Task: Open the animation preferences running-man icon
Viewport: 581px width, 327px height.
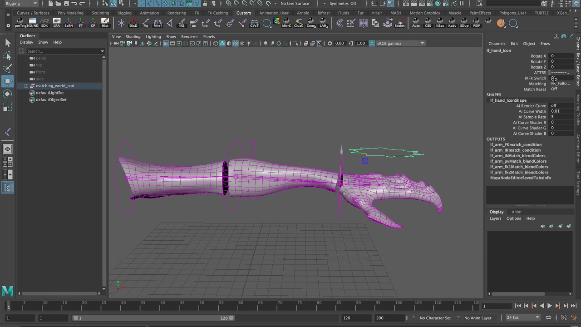Action: tap(574, 318)
